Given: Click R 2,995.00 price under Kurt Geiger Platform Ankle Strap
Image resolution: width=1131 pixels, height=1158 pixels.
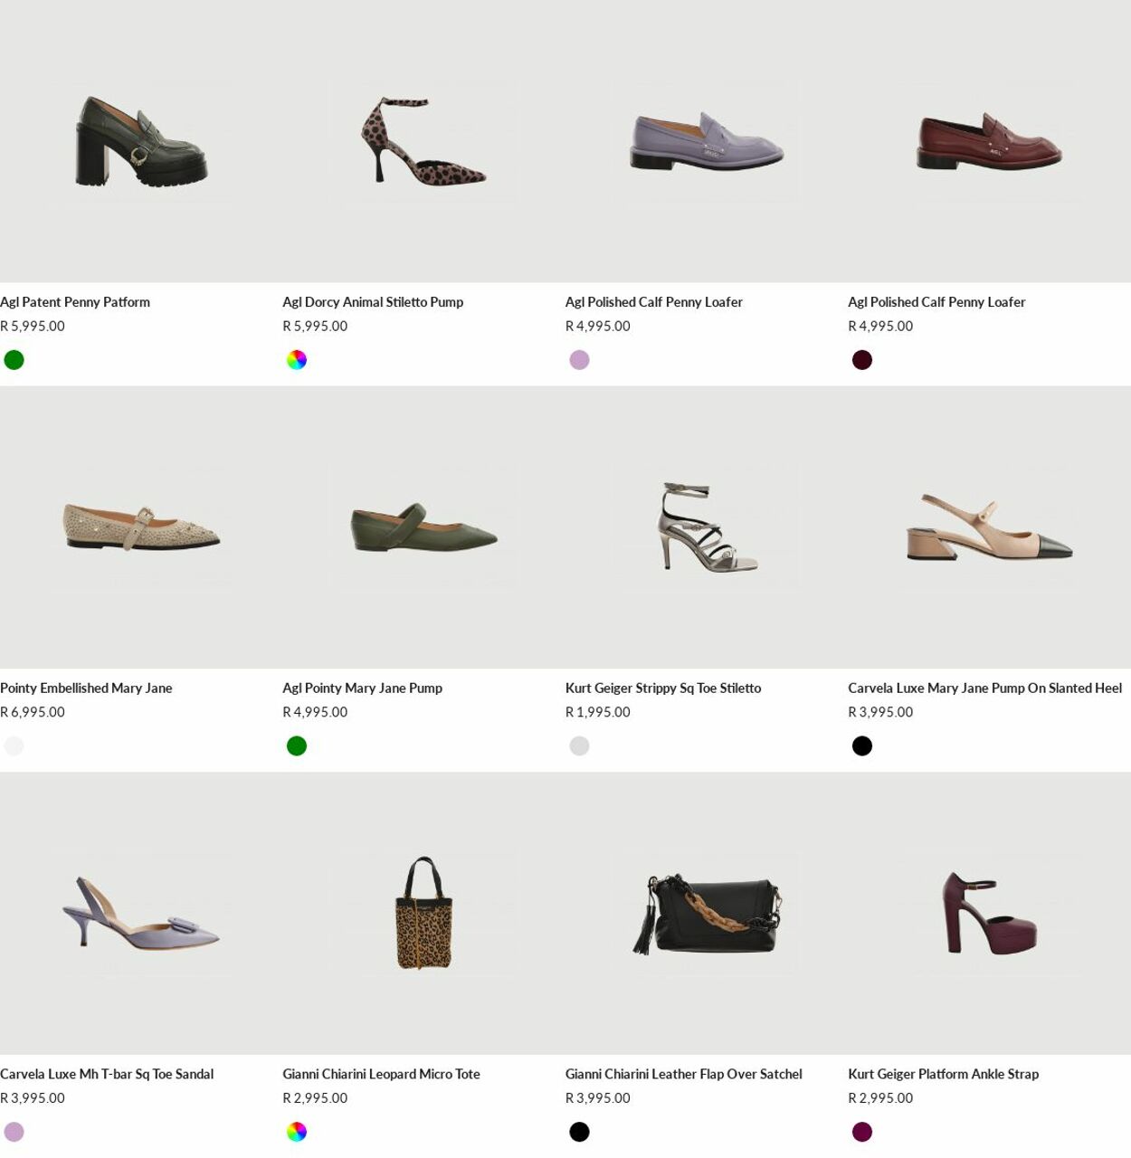Looking at the screenshot, I should (x=880, y=1098).
